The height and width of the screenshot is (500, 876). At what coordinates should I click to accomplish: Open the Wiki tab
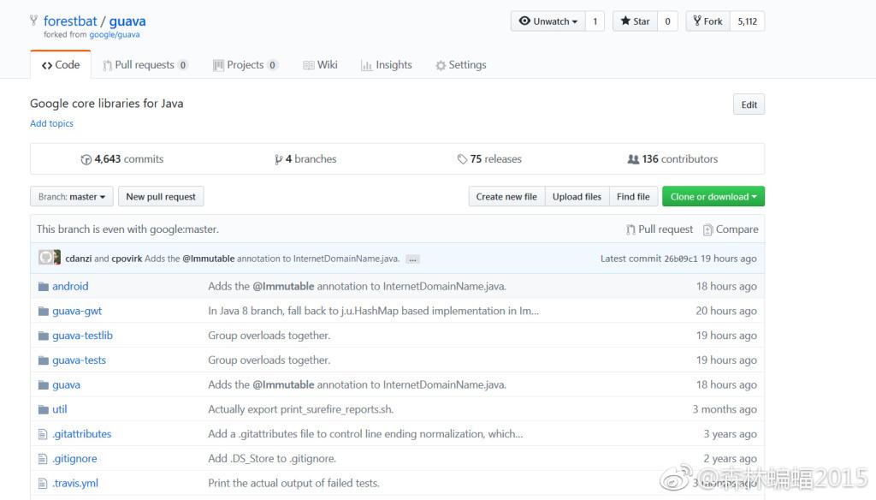[320, 65]
